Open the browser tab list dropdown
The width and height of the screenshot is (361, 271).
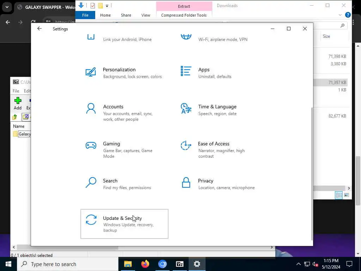click(x=7, y=7)
